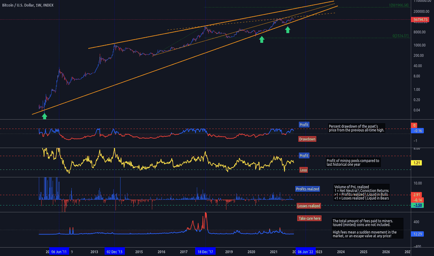Image resolution: width=434 pixels, height=256 pixels.
Task: Click the red 2.91 value tag
Action: pyautogui.click(x=417, y=195)
